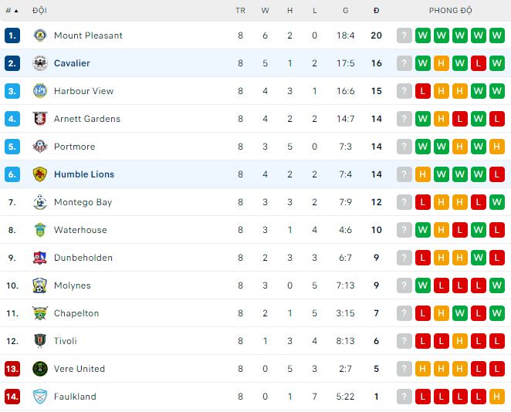This screenshot has height=412, width=511.
Task: Click the Harbour View team badge
Action: [40, 91]
